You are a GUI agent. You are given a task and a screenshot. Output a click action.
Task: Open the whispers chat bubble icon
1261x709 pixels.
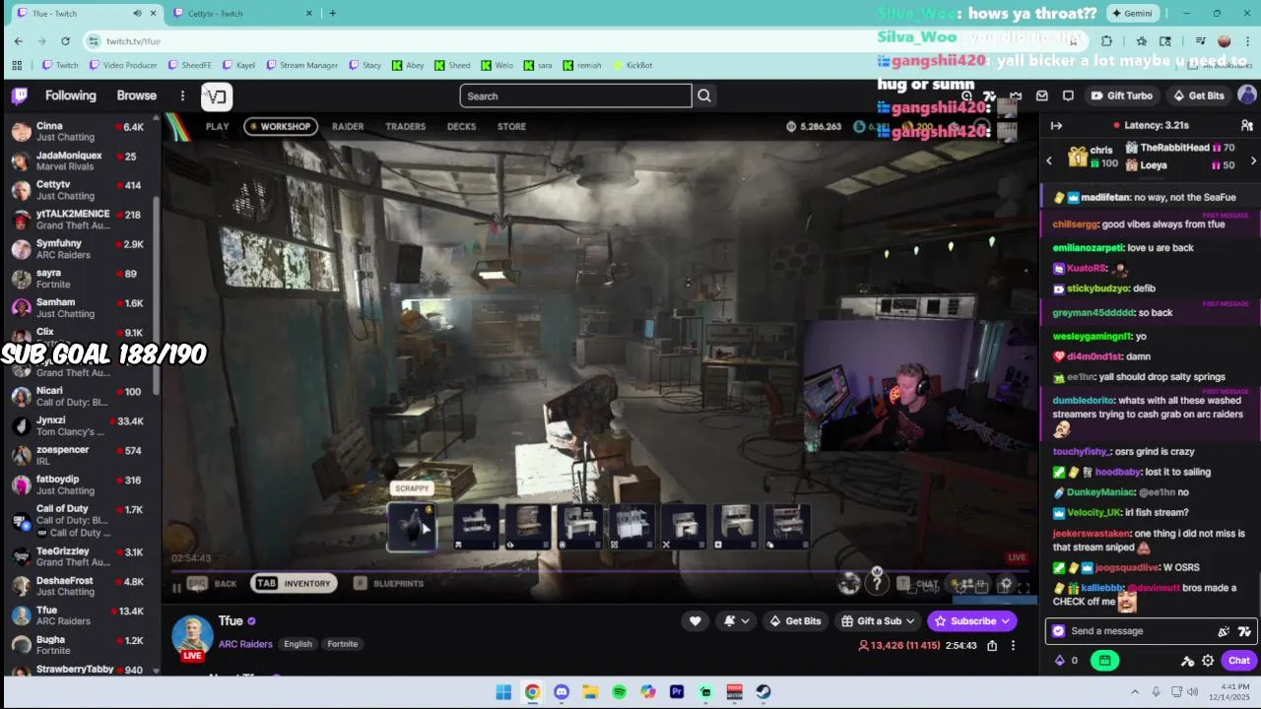click(x=1068, y=96)
